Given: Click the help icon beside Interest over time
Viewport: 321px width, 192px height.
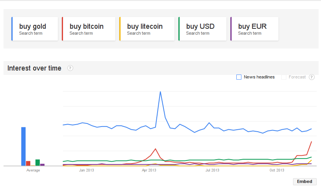Looking at the screenshot, I should click(70, 68).
